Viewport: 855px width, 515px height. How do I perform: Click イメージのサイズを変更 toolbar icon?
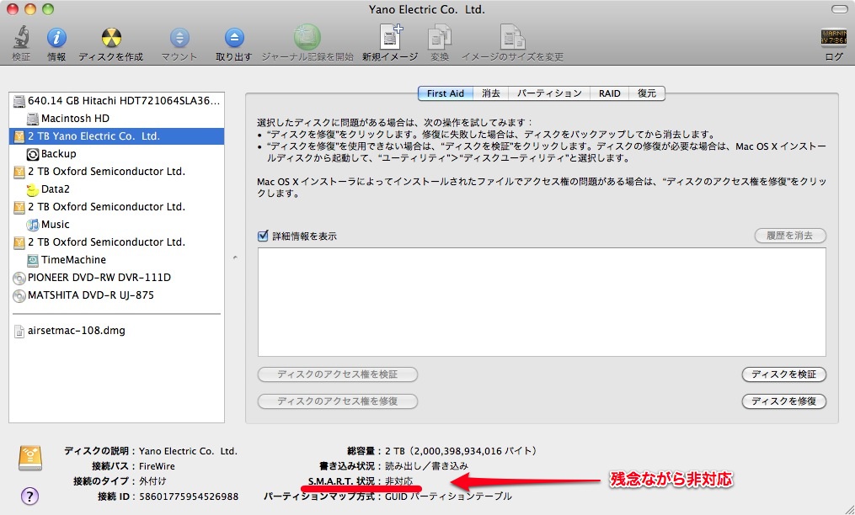pos(512,37)
